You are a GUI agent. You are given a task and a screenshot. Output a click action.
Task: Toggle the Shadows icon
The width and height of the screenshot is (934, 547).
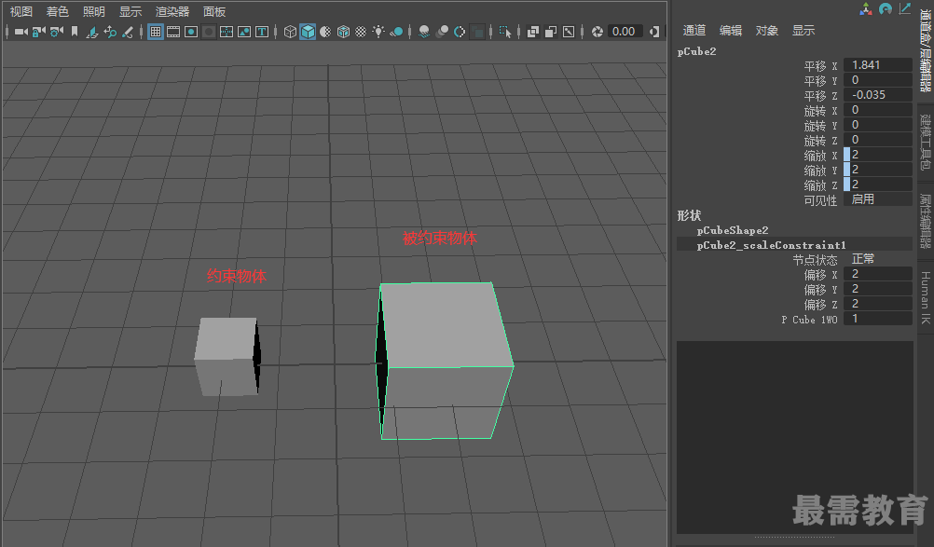[396, 32]
